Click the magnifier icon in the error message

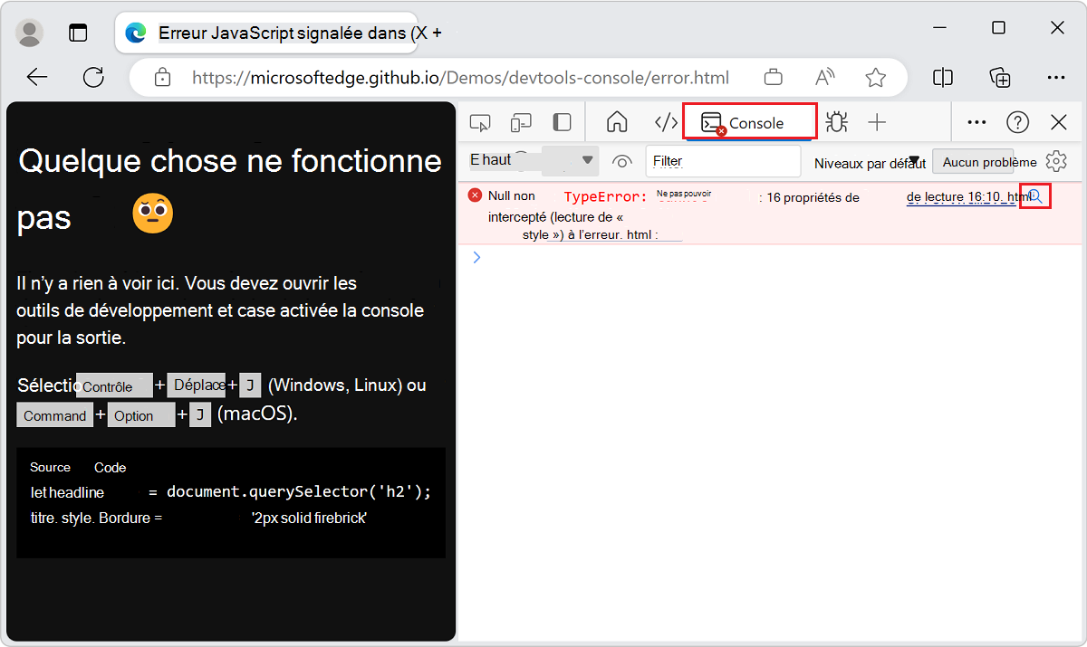pos(1035,195)
